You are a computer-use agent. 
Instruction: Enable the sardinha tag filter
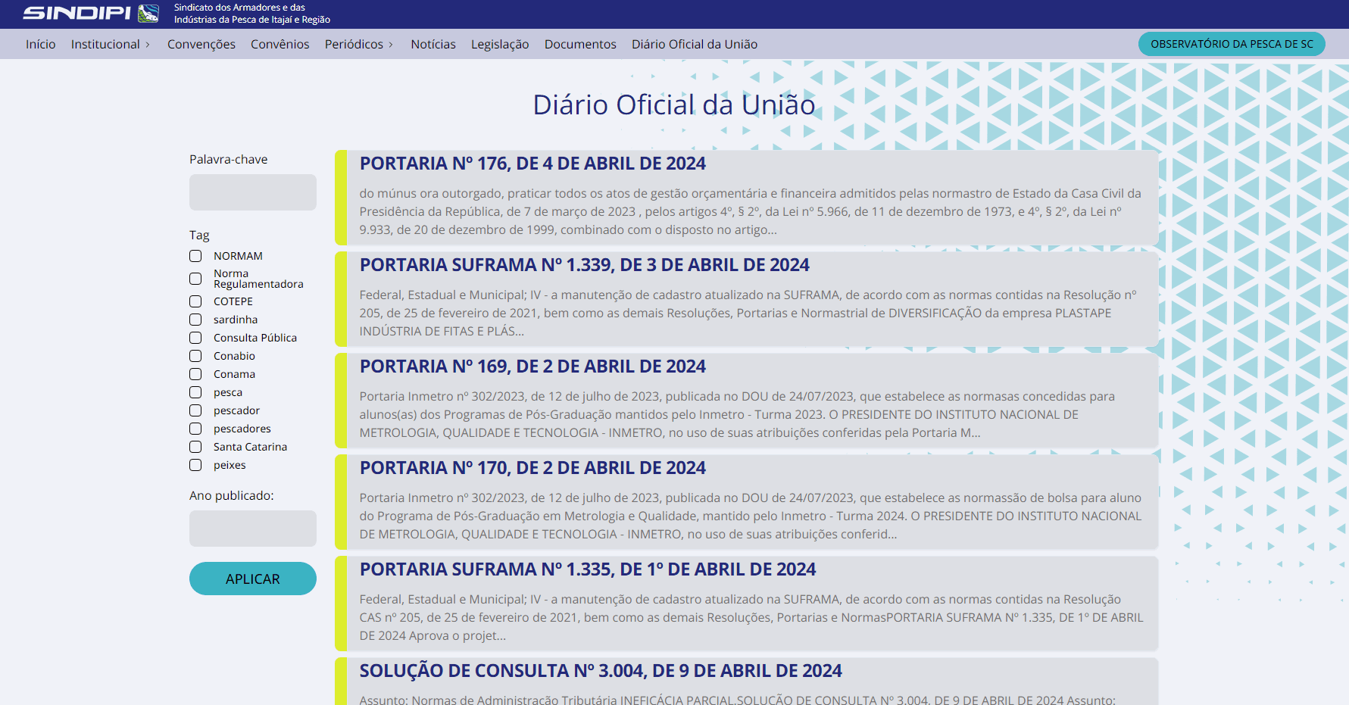(195, 320)
